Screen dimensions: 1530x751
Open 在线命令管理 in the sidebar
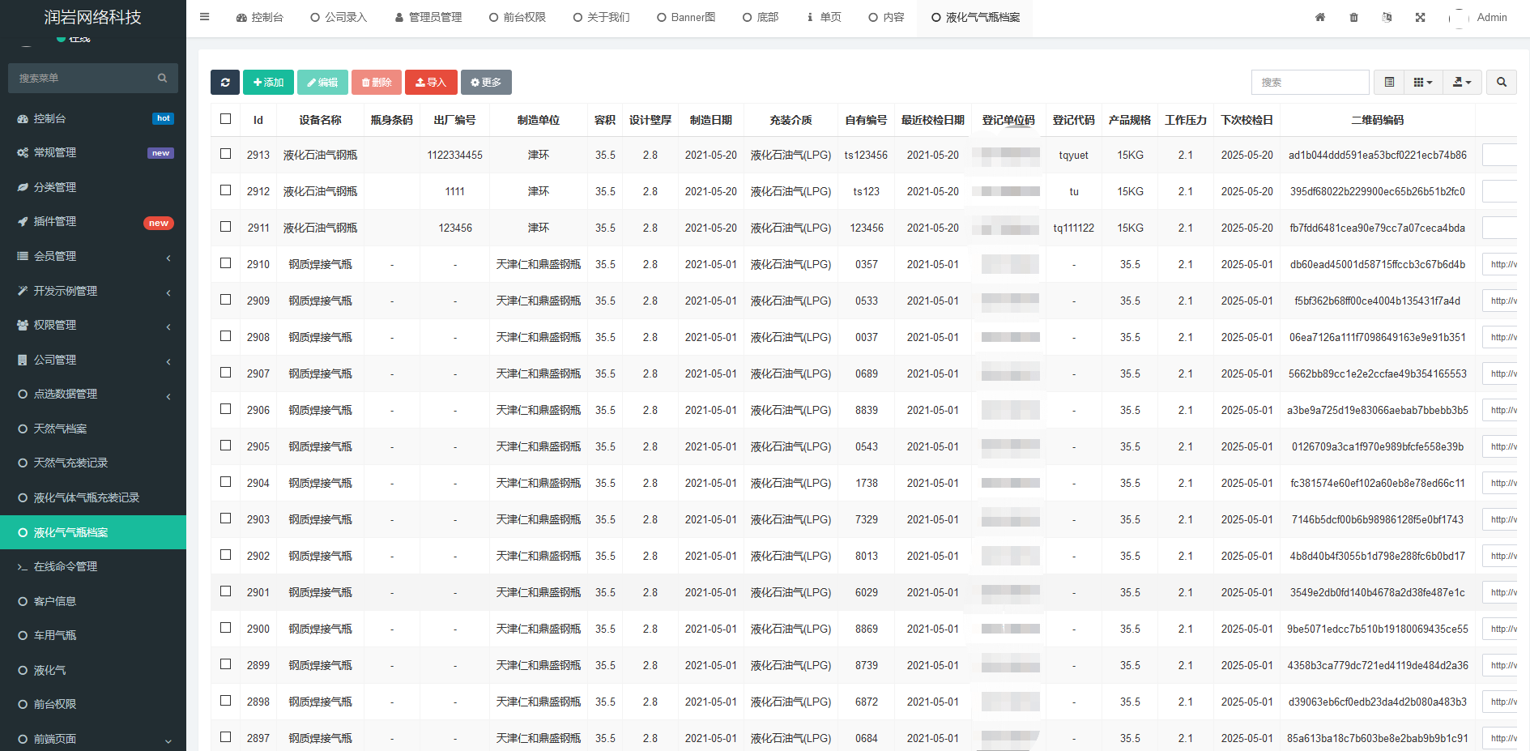(x=93, y=566)
